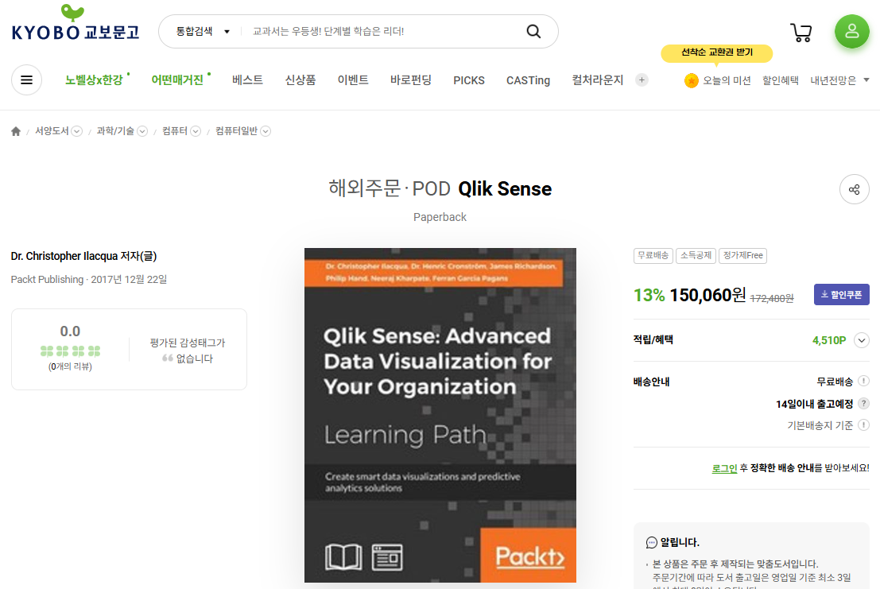This screenshot has width=880, height=589.
Task: Go to the 이벤트 menu
Action: (353, 80)
